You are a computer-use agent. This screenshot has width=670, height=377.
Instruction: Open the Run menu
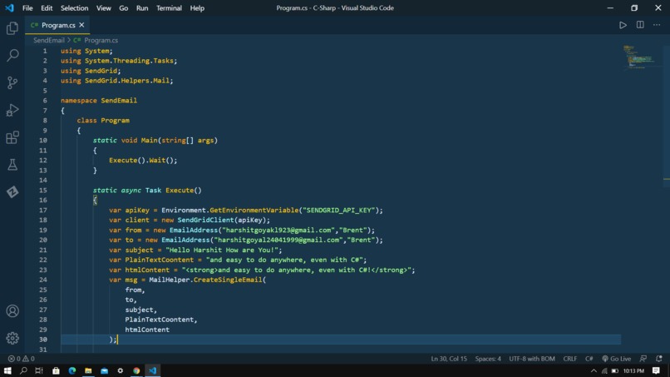click(142, 7)
